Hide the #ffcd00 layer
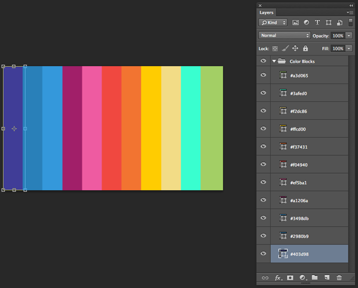Screen dimensions: 358x288 [x=263, y=128]
